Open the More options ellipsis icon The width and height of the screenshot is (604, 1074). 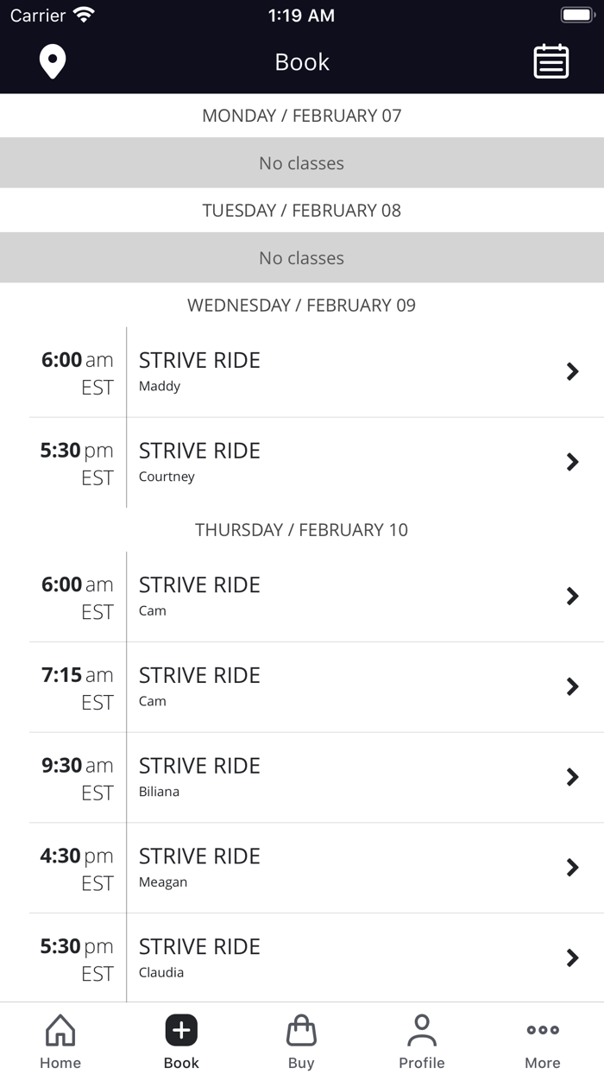543,1030
